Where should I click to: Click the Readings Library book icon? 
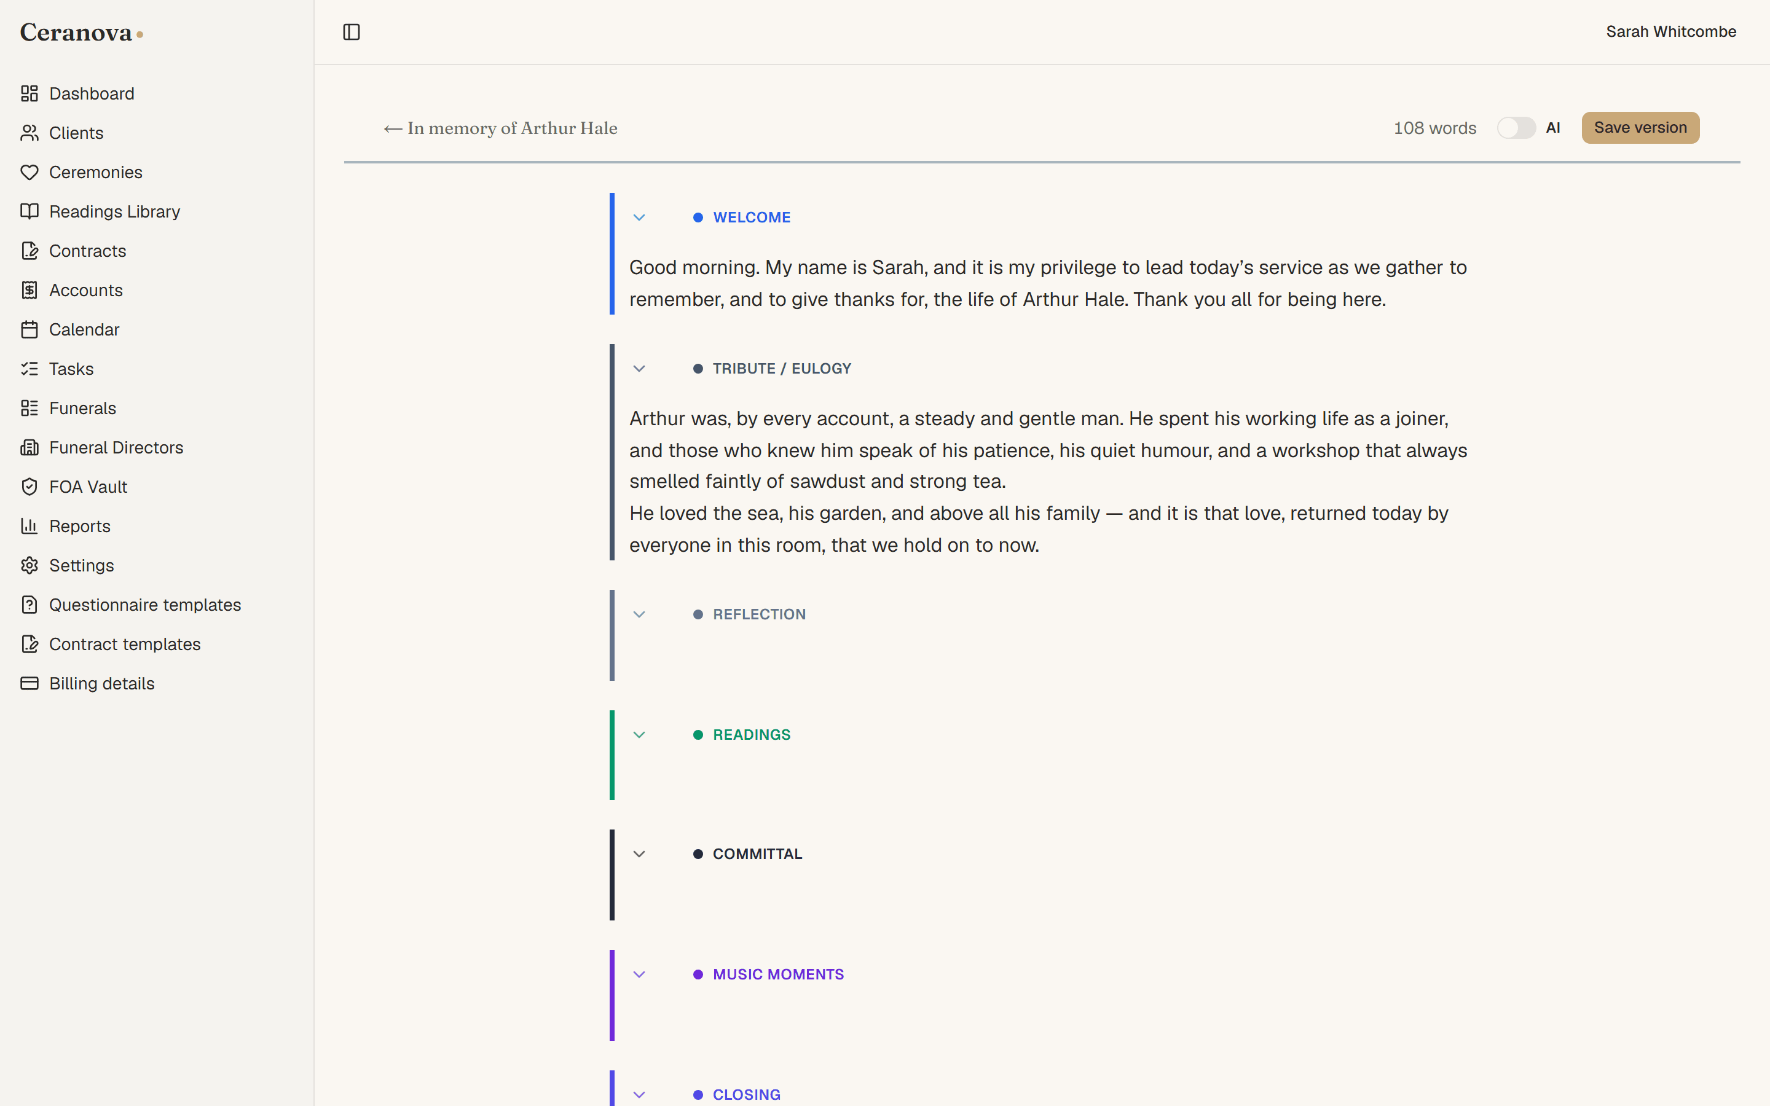click(29, 211)
